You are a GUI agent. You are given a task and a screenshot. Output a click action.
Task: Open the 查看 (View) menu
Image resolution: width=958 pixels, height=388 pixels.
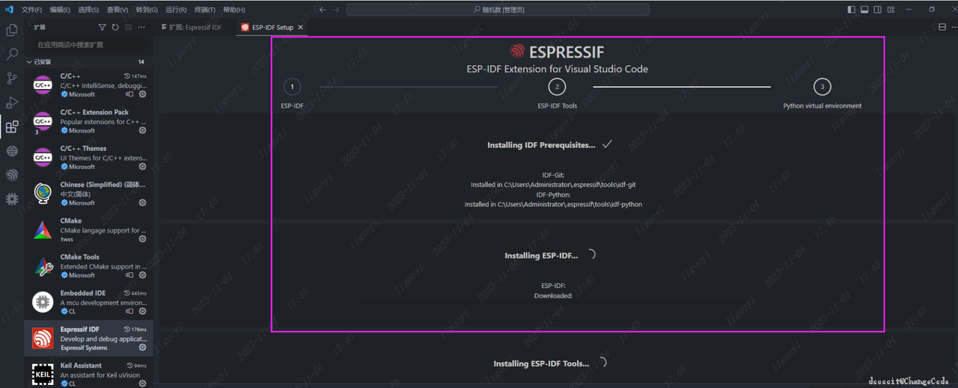[x=118, y=10]
